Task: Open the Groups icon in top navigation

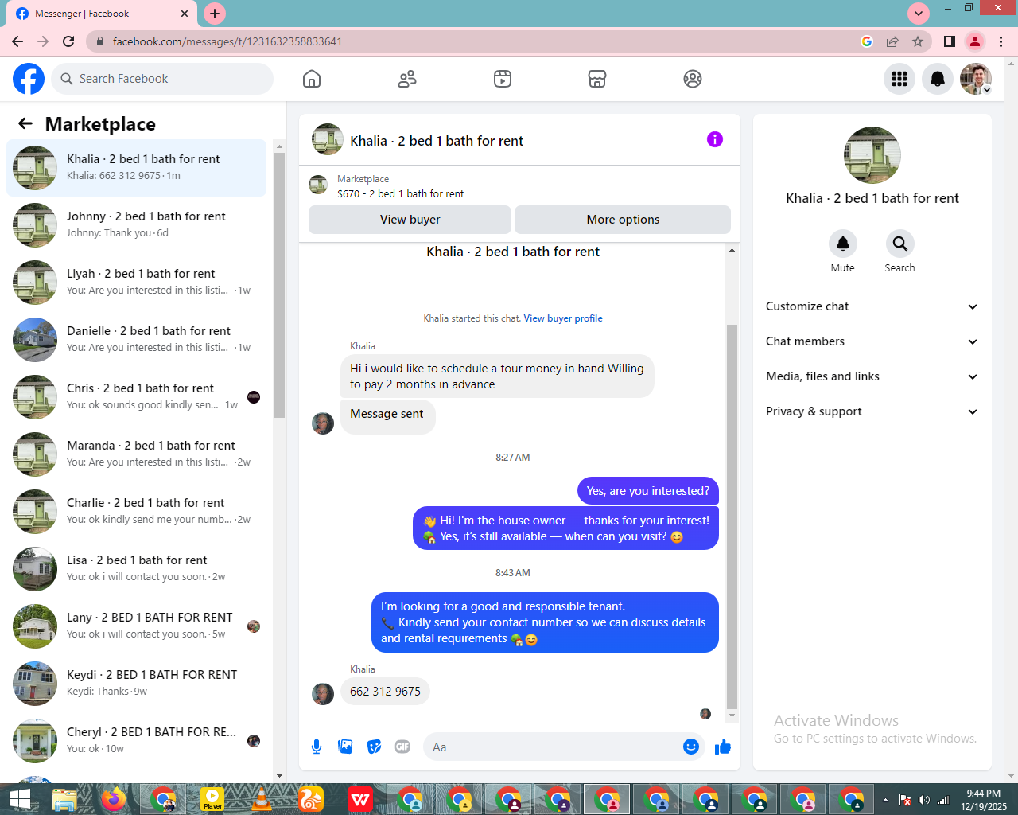Action: [x=693, y=79]
